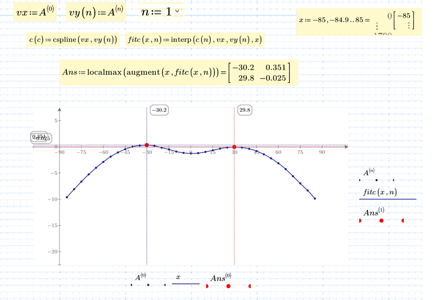This screenshot has height=300, width=440.
Task: Click the red maximum point at x = −30.2
Action: [146, 145]
